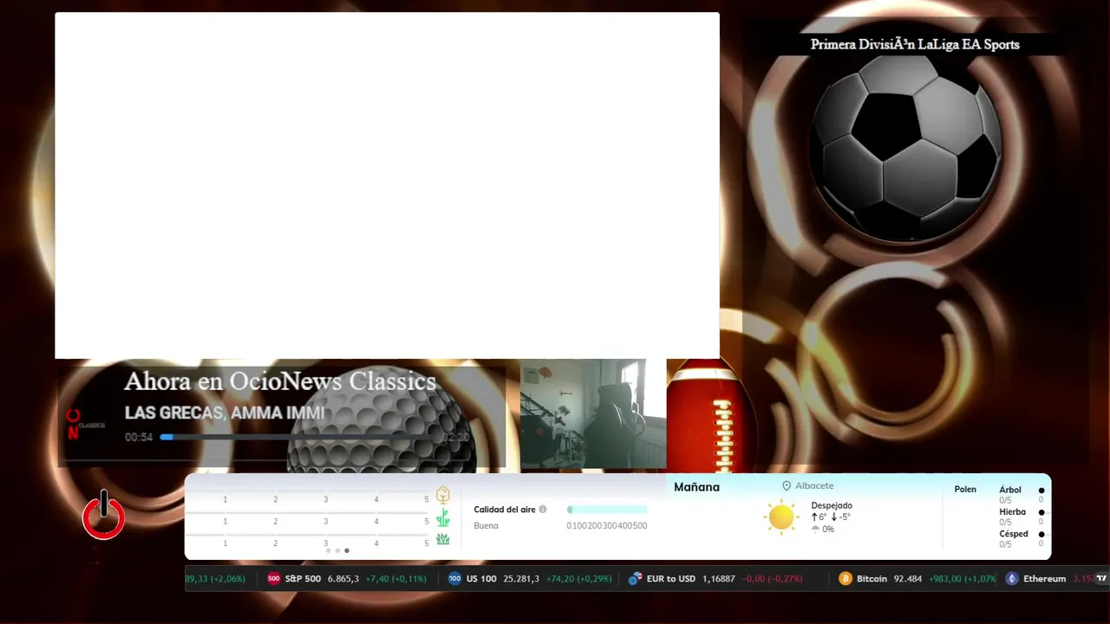Select the first carousel pagination dot
The height and width of the screenshot is (624, 1110).
[328, 550]
